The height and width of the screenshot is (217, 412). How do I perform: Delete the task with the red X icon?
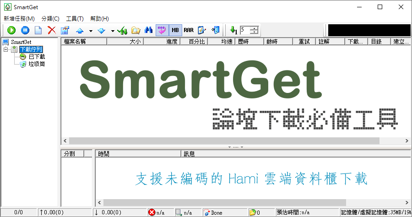(52, 30)
